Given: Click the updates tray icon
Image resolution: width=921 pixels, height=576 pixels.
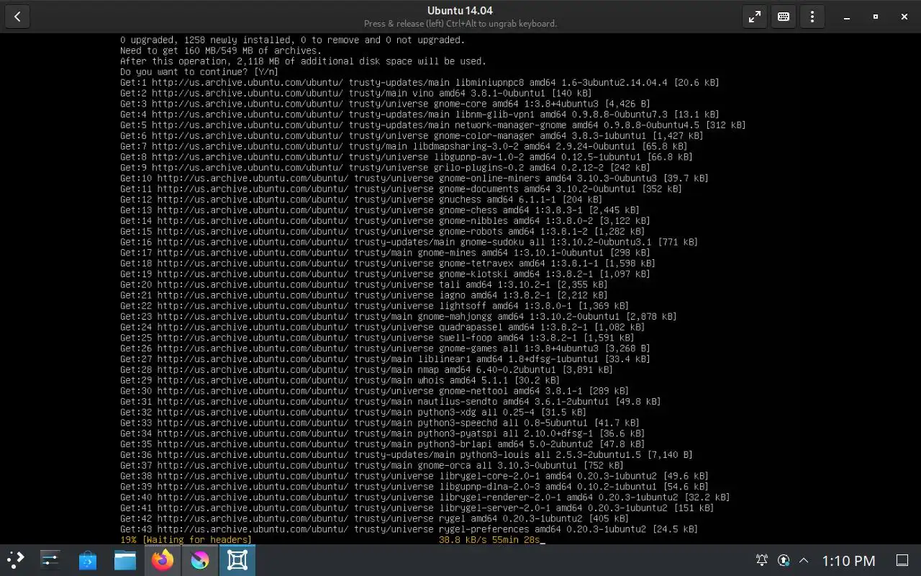Looking at the screenshot, I should 784,560.
